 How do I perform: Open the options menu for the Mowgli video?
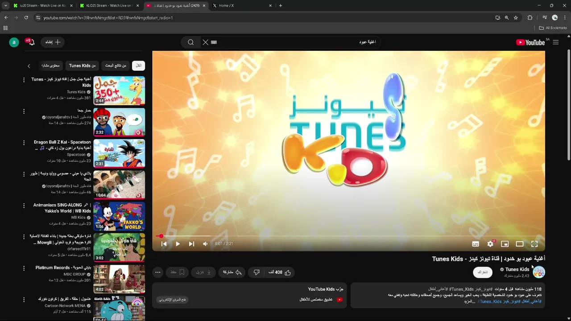pyautogui.click(x=24, y=237)
